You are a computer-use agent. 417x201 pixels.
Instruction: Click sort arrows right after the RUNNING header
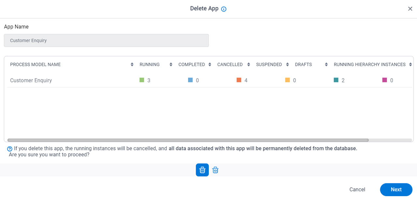[171, 65]
